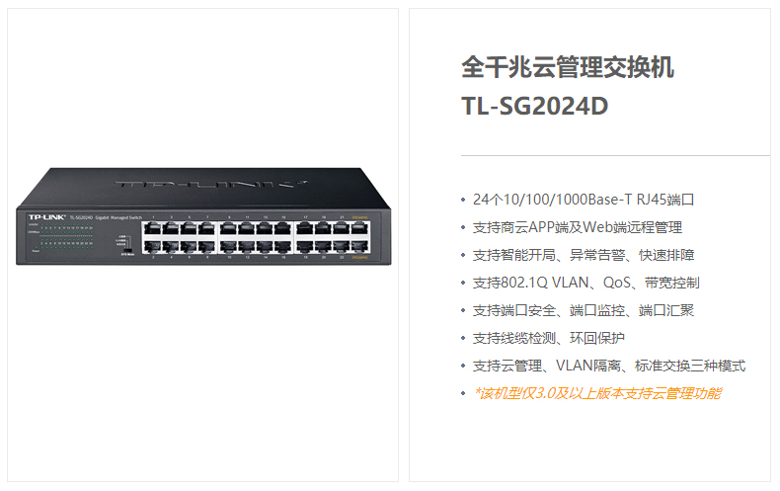Click the 支持线缆检测、环回保护 feature
The height and width of the screenshot is (491, 780).
[548, 338]
